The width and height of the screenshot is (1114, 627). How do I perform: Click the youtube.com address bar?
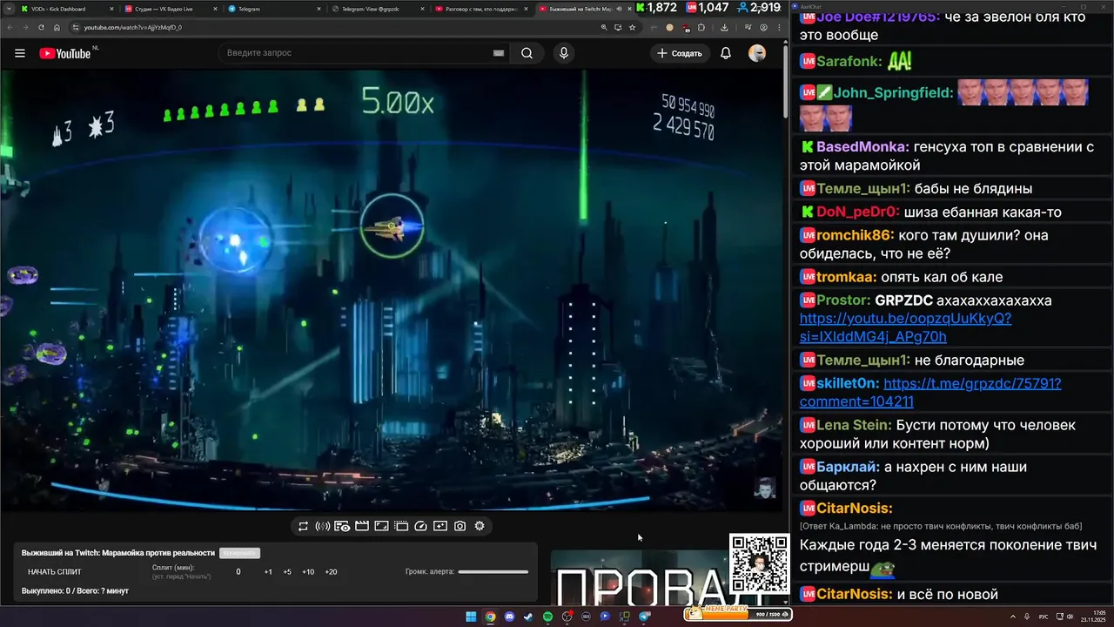pyautogui.click(x=331, y=27)
